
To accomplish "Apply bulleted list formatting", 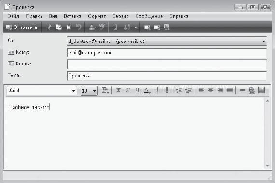I will 169,90.
